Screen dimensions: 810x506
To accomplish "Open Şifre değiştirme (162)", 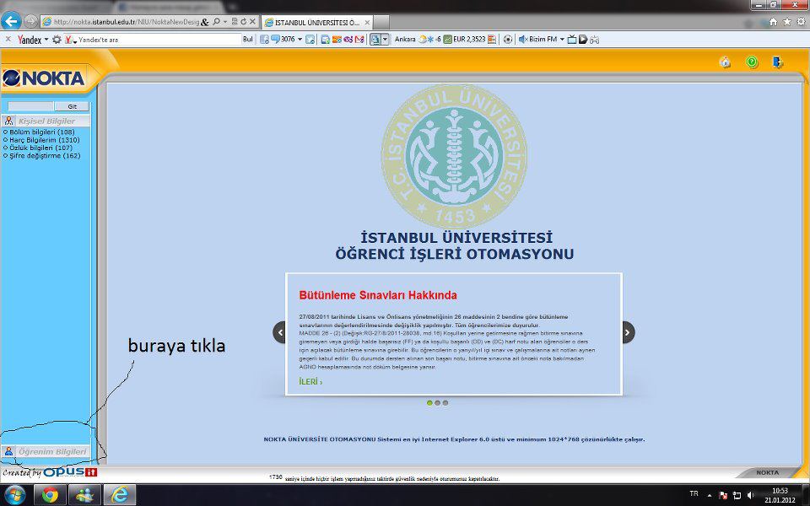I will point(45,155).
